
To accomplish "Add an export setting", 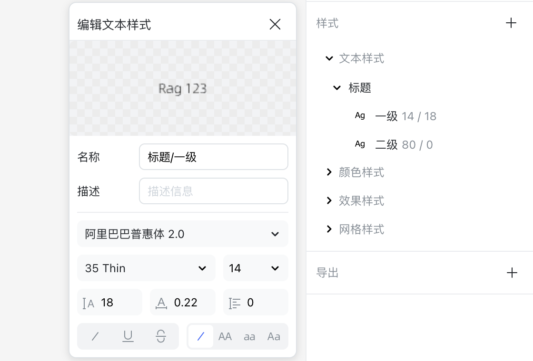I will tap(512, 273).
